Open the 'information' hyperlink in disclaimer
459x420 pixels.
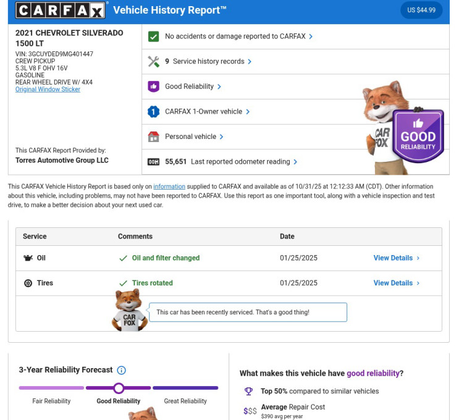point(169,187)
